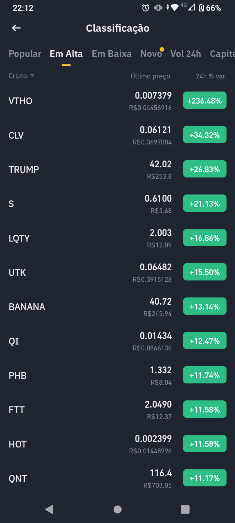Toggle VTHO +236.48% change badge

[x=205, y=101]
